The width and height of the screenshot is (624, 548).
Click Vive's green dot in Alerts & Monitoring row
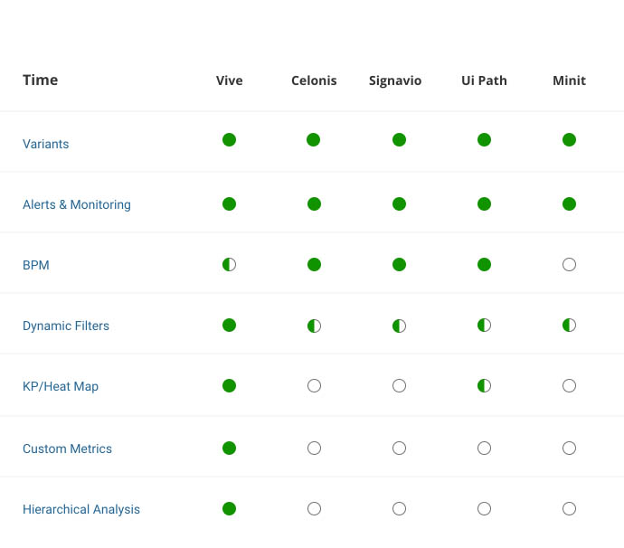(x=229, y=203)
